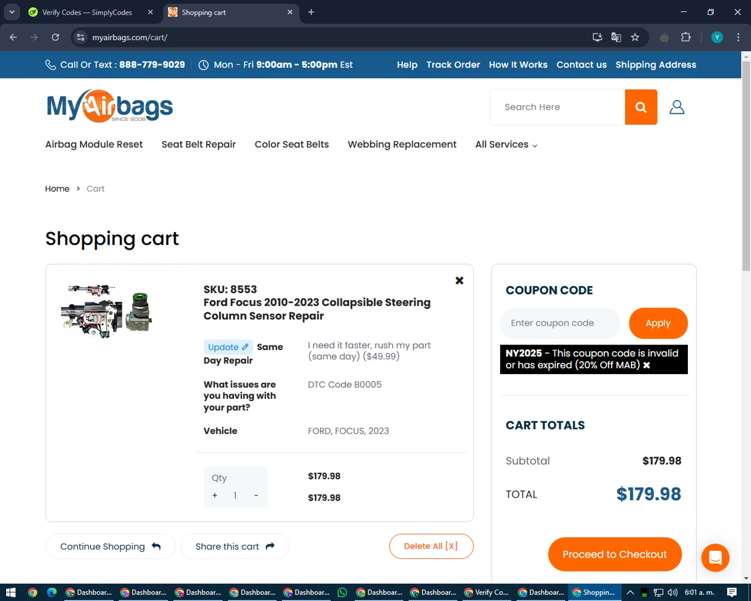
Task: Open Webbing Replacement menu item
Action: [x=402, y=145]
